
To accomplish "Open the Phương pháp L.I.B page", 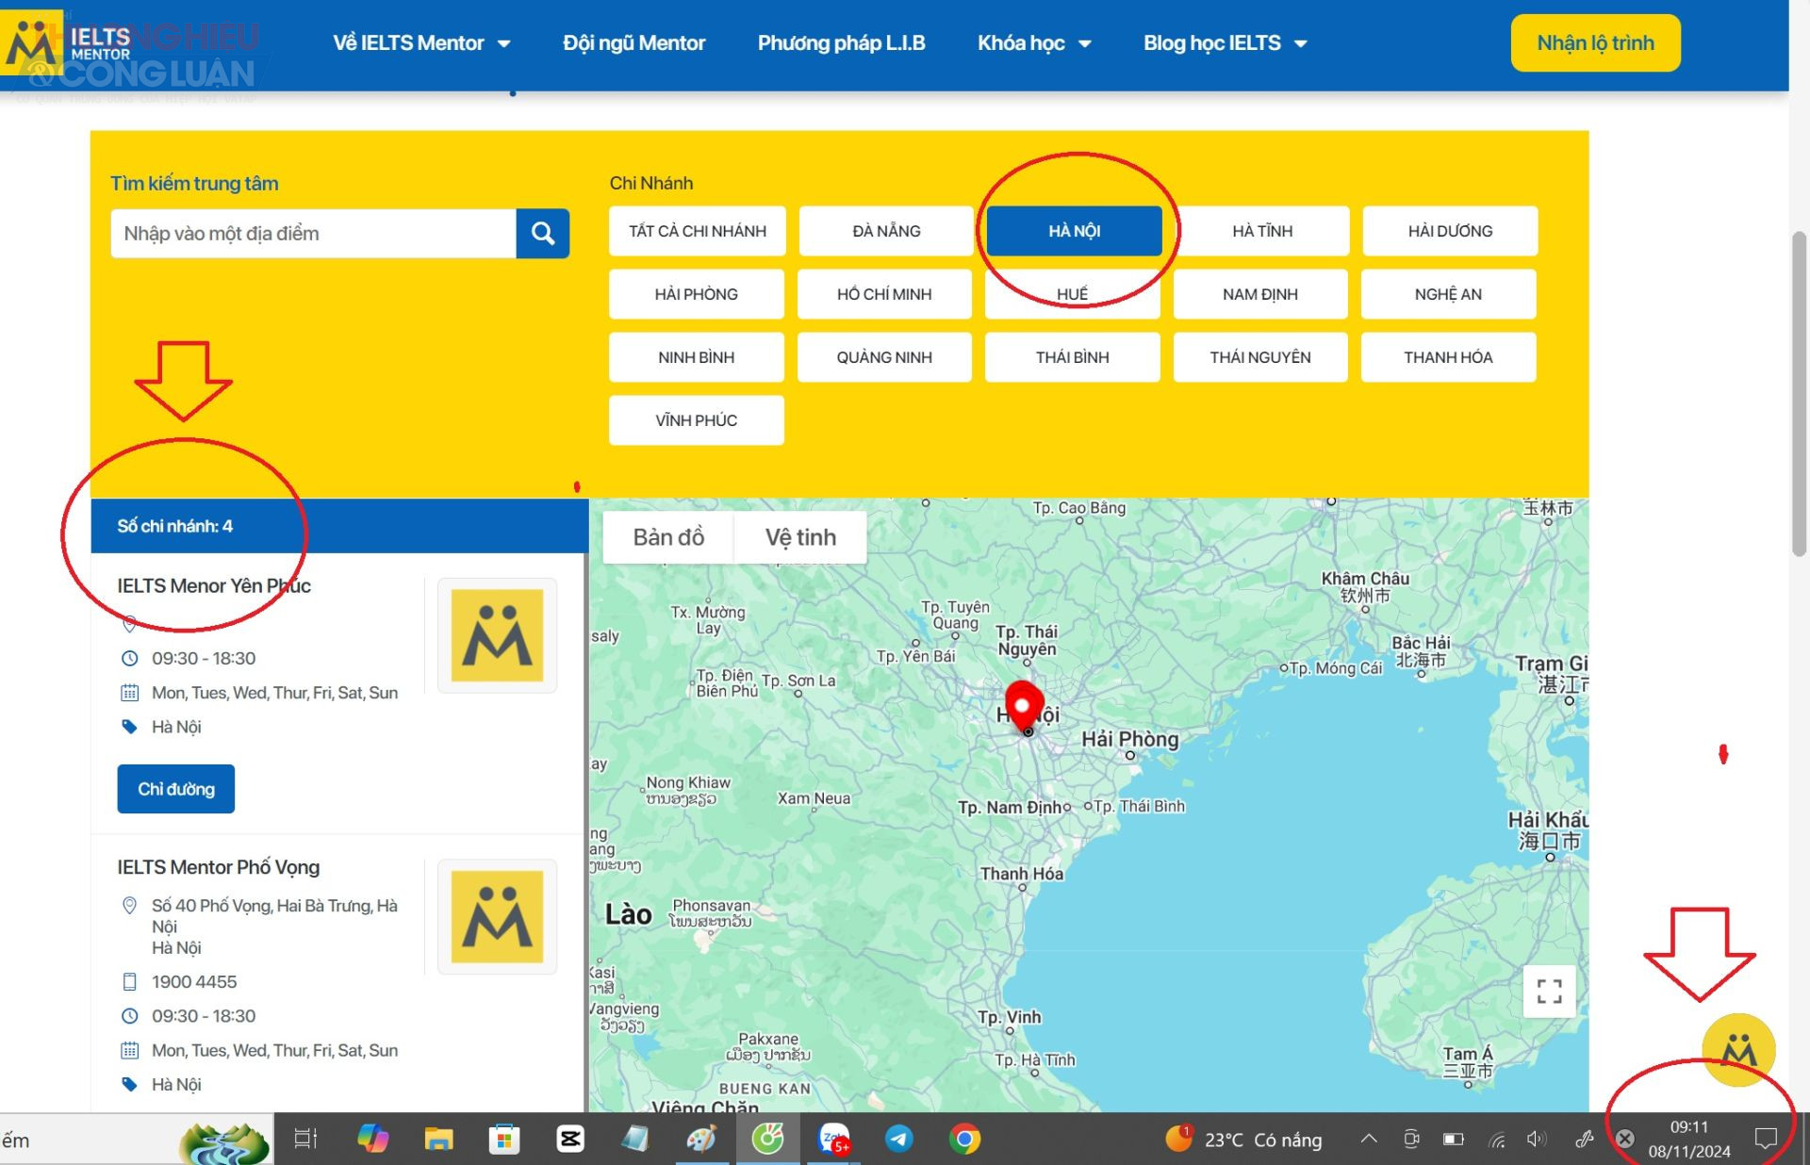I will tap(841, 42).
